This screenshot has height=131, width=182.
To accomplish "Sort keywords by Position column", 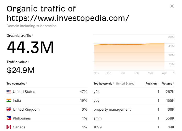I will click(151, 84).
